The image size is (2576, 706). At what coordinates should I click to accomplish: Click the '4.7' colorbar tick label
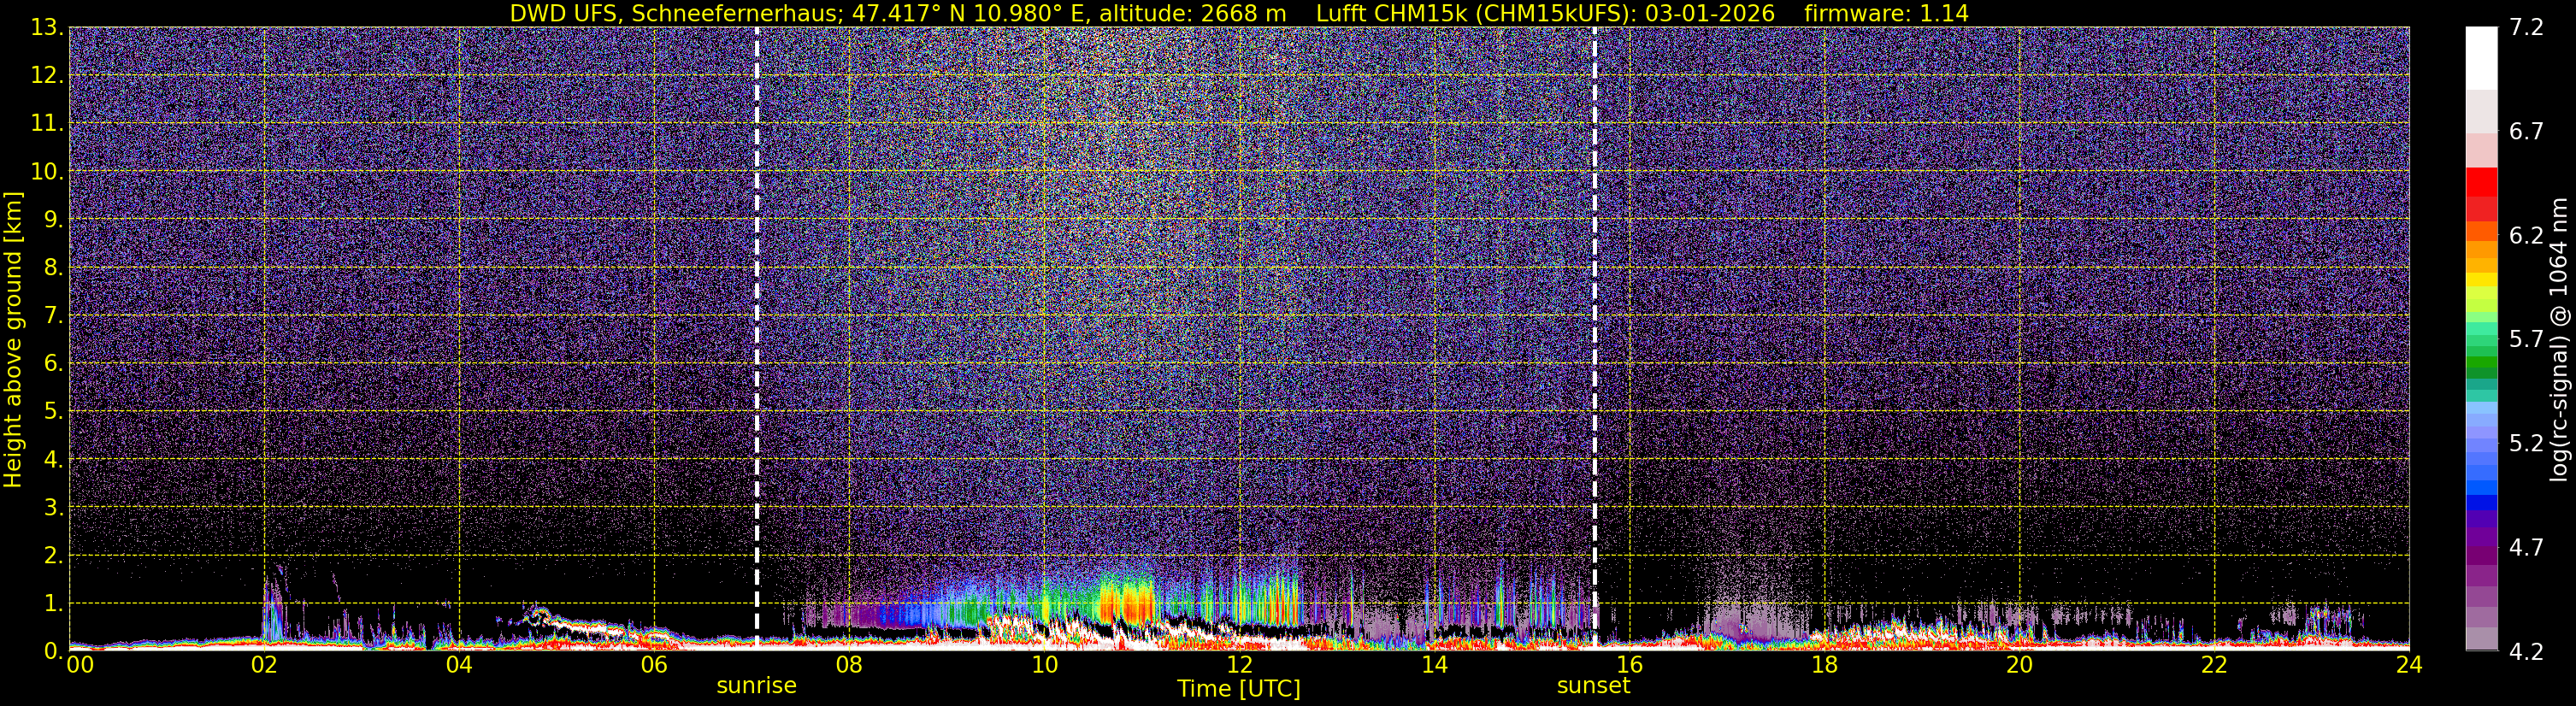click(x=2526, y=548)
